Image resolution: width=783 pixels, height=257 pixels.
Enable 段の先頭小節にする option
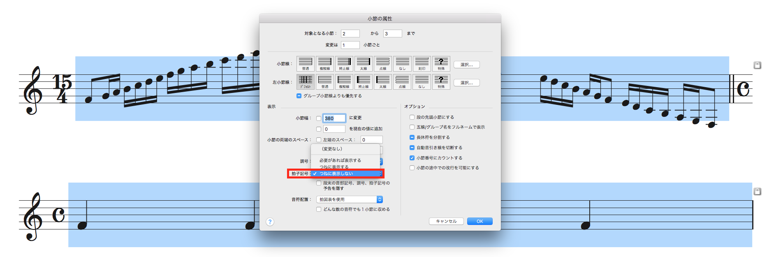(x=412, y=117)
